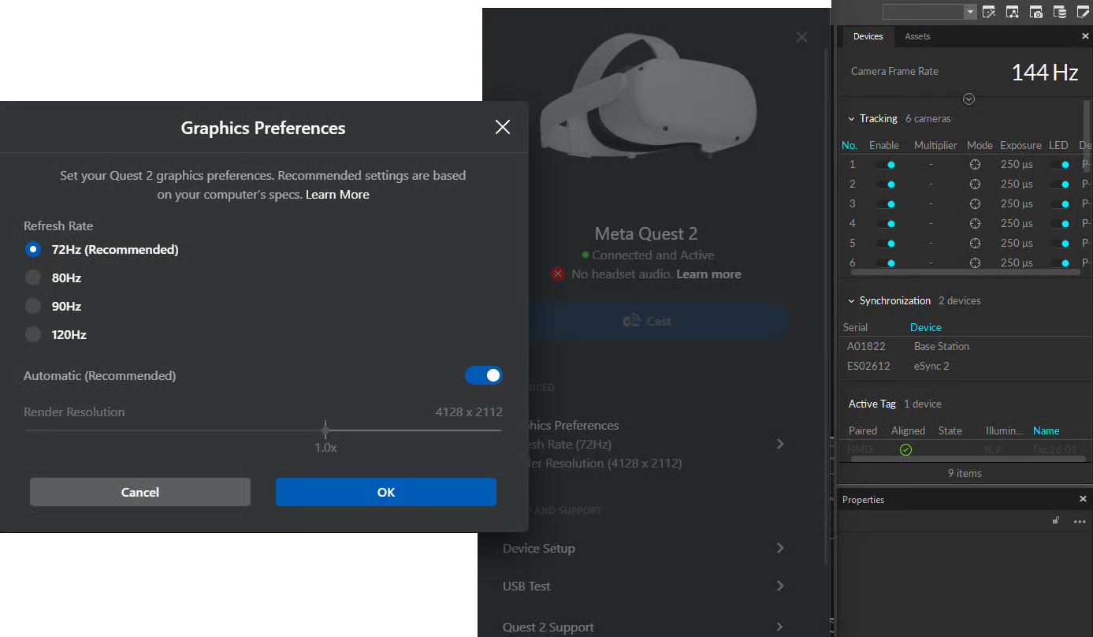Sort cameras by No. column header

(x=849, y=145)
